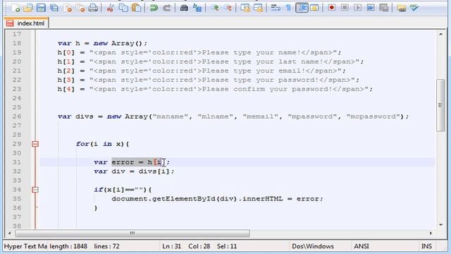451x254 pixels.
Task: Click the 'lines : 72' status entry
Action: click(106, 246)
